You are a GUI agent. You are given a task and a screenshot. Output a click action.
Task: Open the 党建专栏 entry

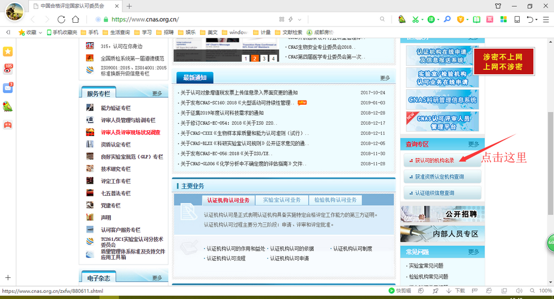click(111, 205)
